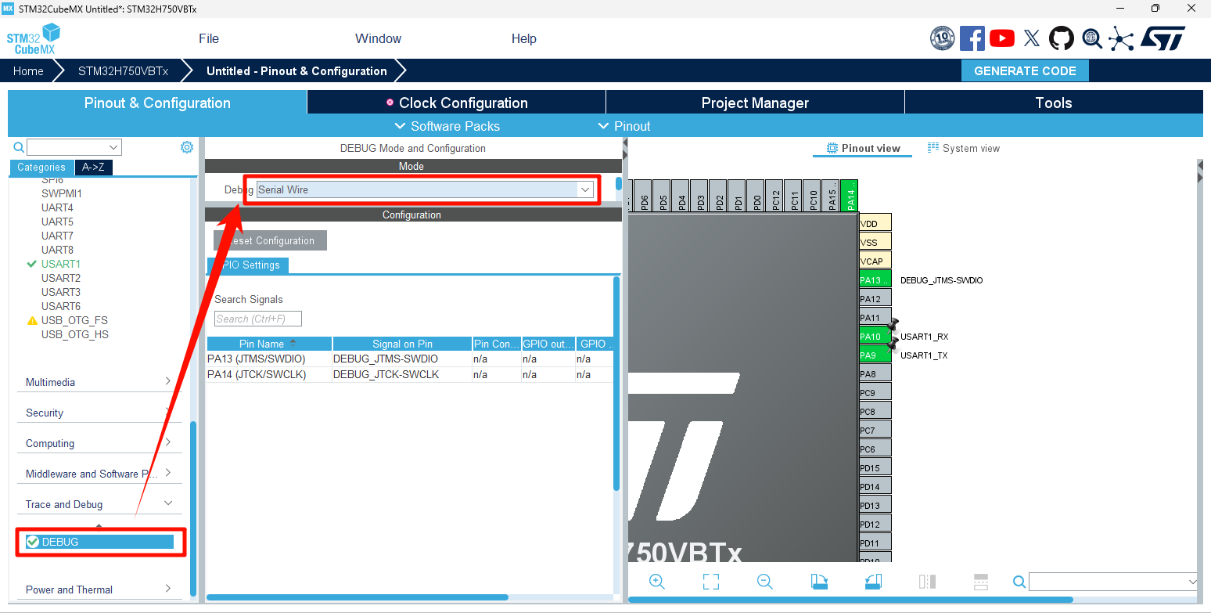Select the PA14 (JTCK/SWCLK) table row
The image size is (1211, 613).
click(410, 374)
